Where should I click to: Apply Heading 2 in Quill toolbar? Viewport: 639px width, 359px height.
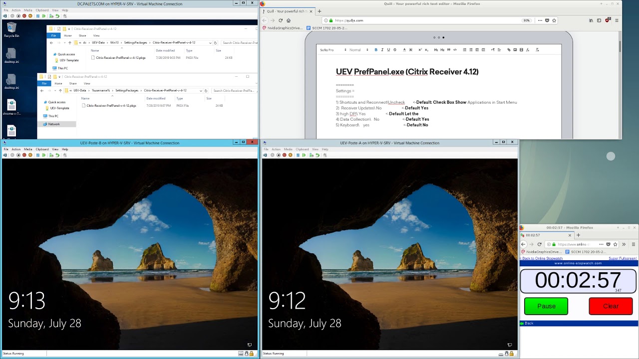(442, 50)
